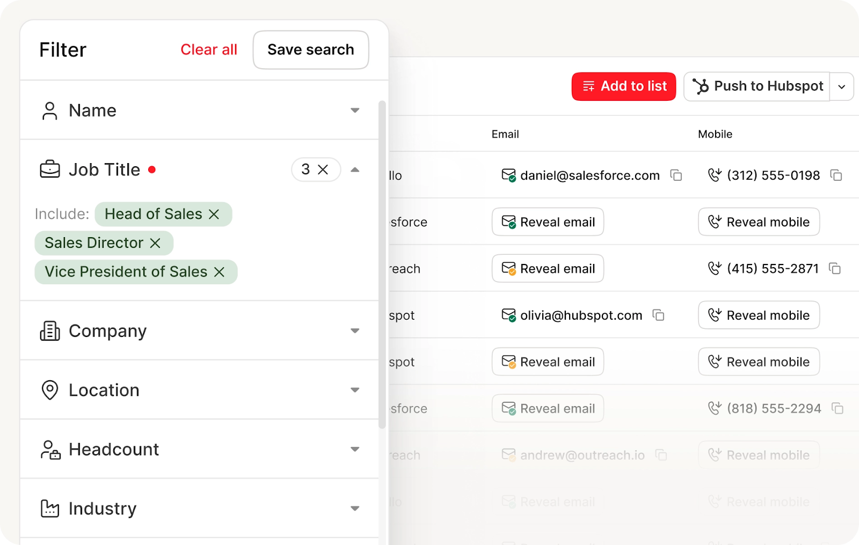This screenshot has width=859, height=545.
Task: Copy the (415) 555-2871 phone number
Action: click(835, 269)
